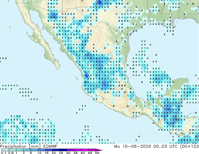Click the 'ECMWF' model label
The width and height of the screenshot is (199, 154).
click(x=51, y=146)
